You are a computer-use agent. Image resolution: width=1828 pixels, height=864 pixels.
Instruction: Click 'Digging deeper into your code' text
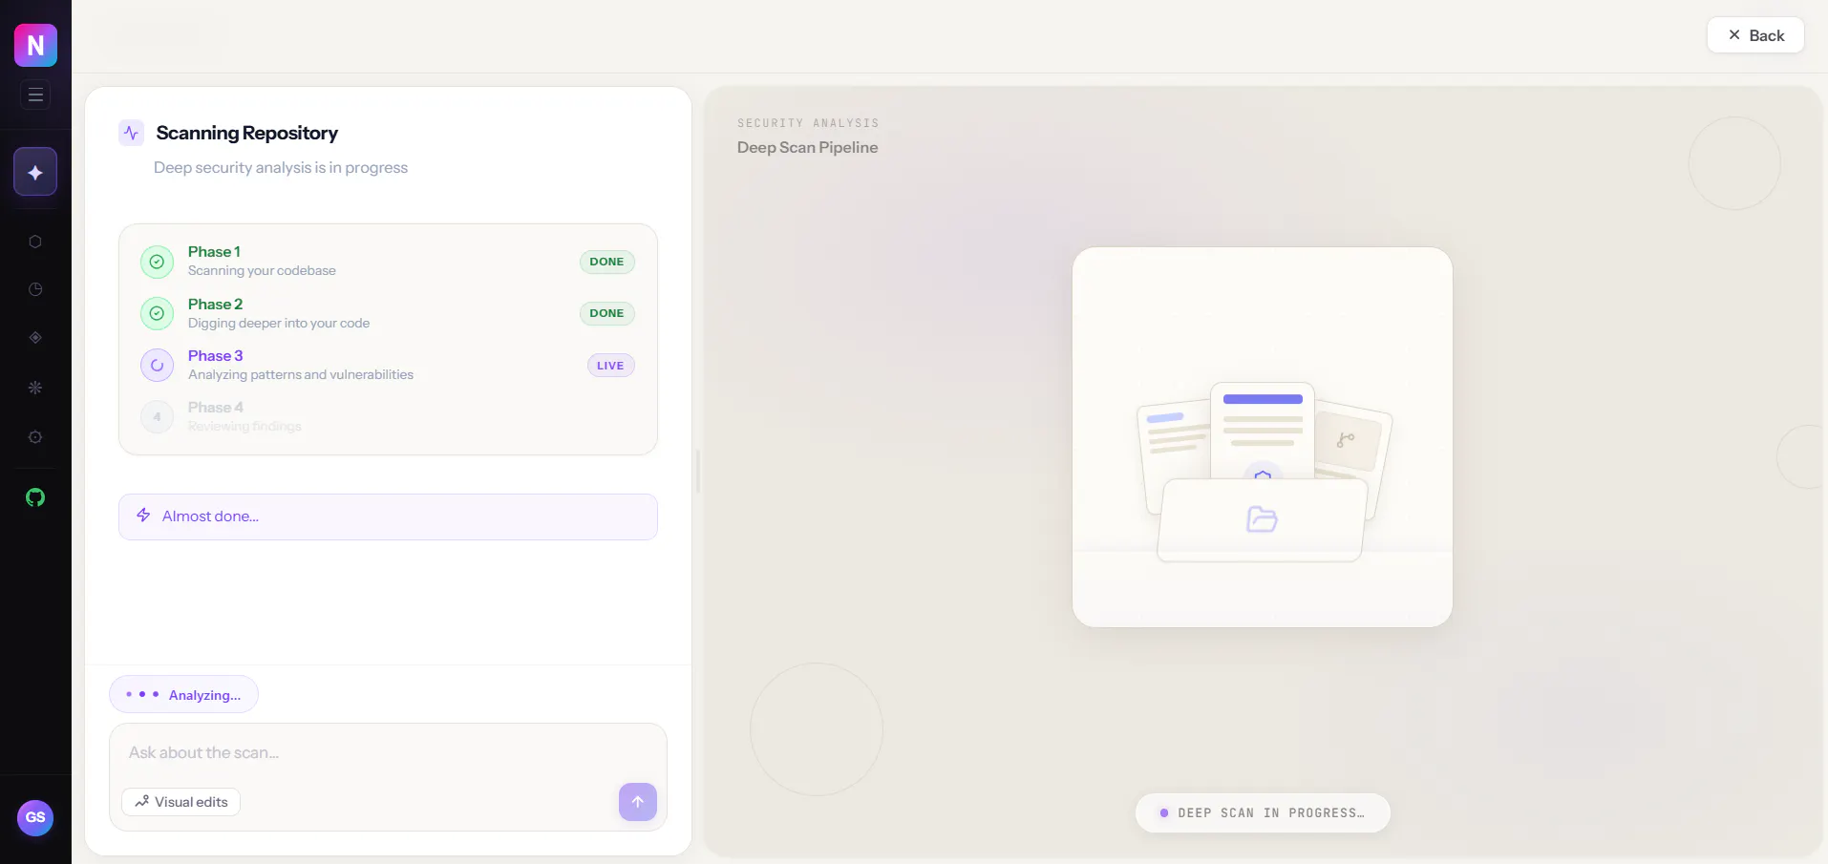pos(279,324)
